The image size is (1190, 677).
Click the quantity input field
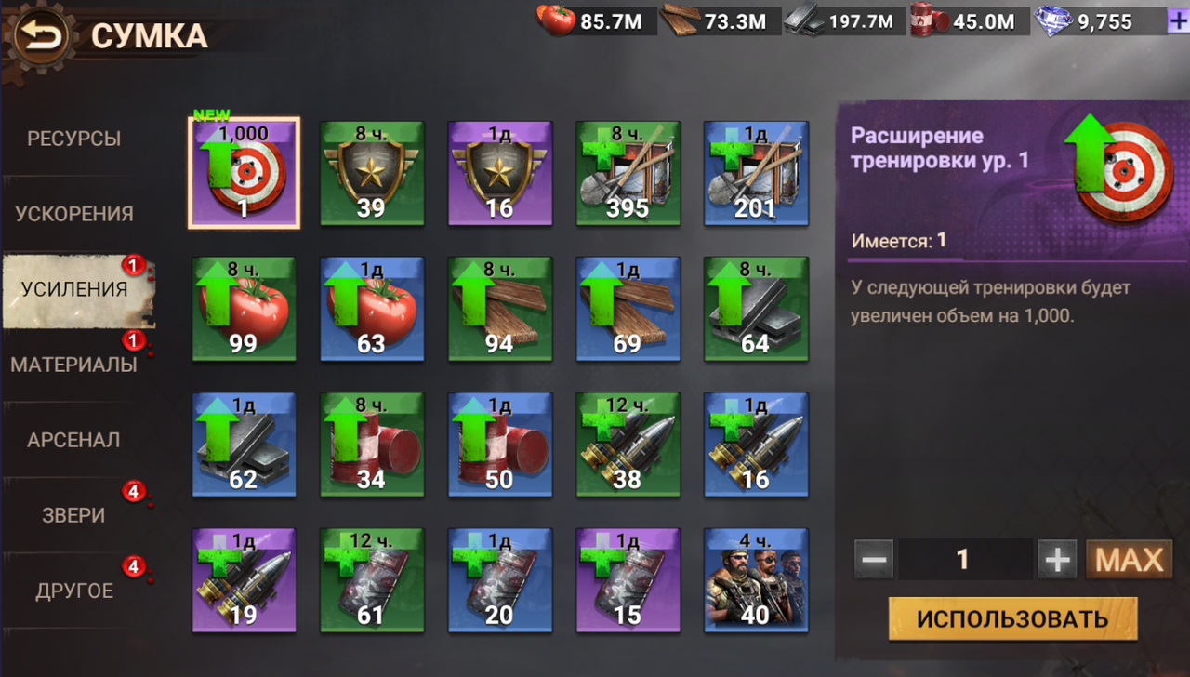click(964, 559)
